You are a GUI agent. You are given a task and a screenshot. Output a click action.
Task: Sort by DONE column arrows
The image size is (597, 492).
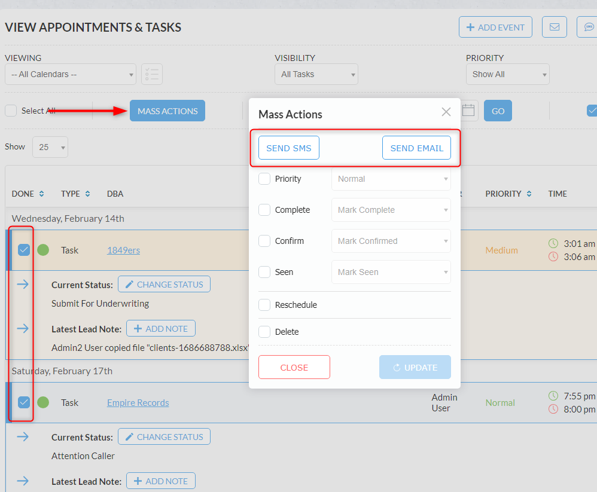coord(41,194)
